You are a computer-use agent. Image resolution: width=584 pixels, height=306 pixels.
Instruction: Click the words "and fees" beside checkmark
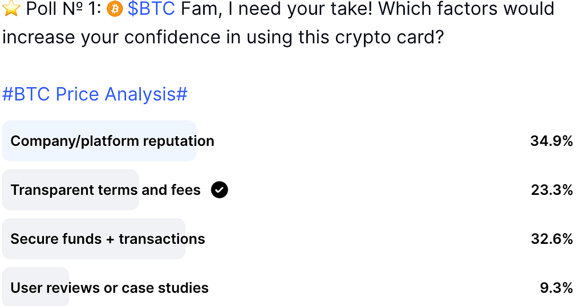(x=171, y=190)
